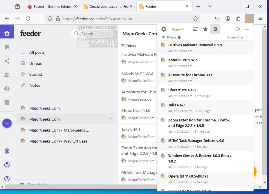Open the discover globe icon in the sidebar
The height and width of the screenshot is (194, 269).
7,89
